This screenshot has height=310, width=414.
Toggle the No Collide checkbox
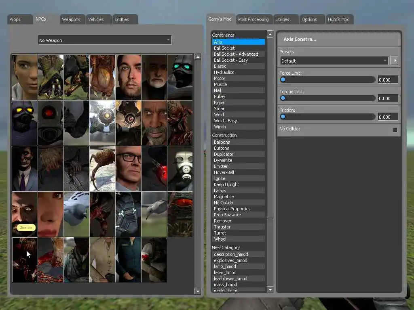coord(395,130)
